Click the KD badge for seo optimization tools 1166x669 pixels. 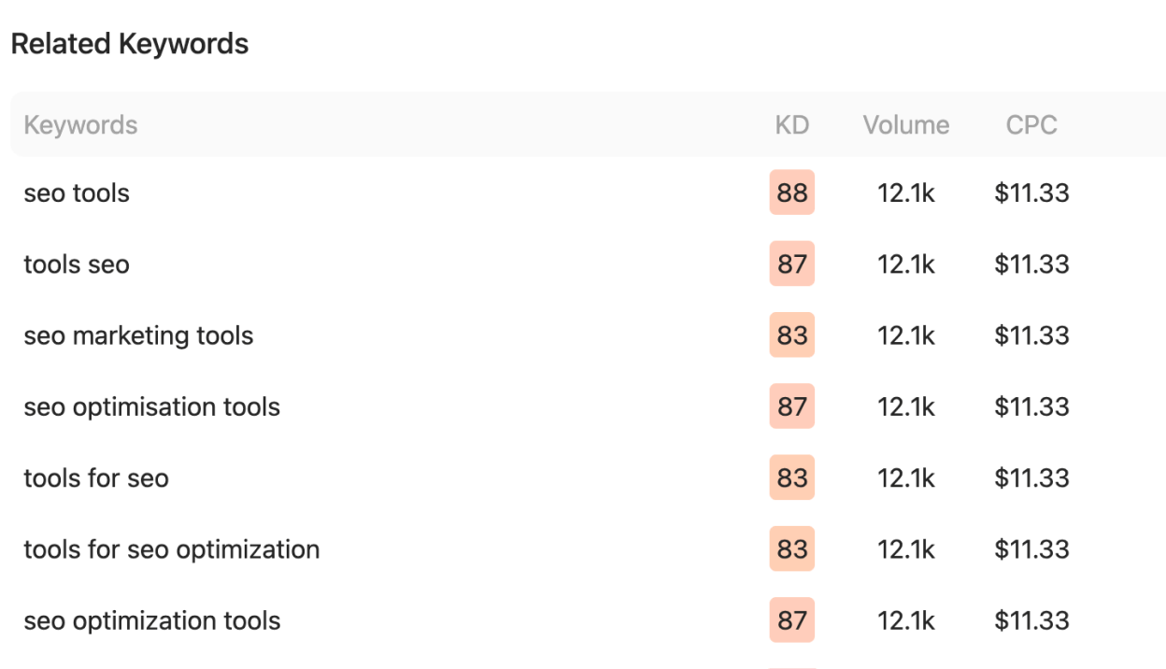tap(791, 619)
